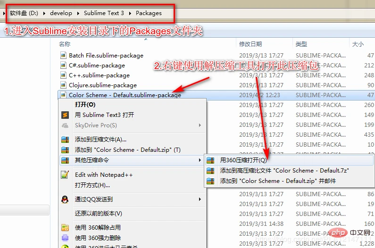
Task: Click Sublime Text 3 in the address bar
Action: pyautogui.click(x=104, y=13)
